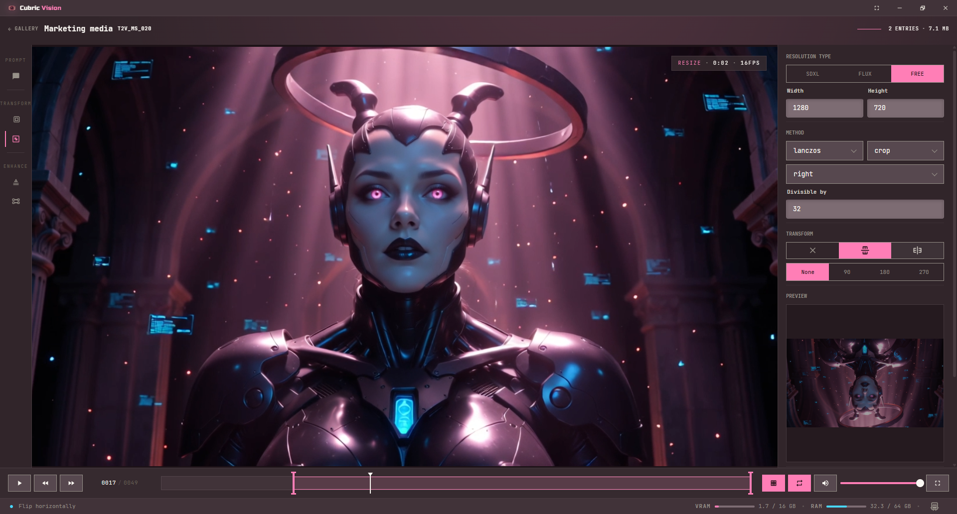Select the active Resize transform icon
957x514 pixels.
pyautogui.click(x=16, y=139)
